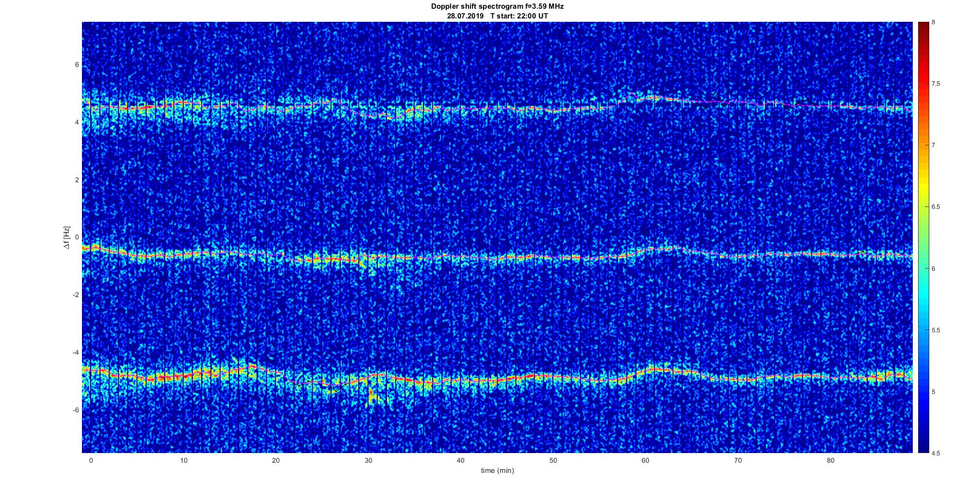Select the colorbar tick label 7

click(x=934, y=145)
